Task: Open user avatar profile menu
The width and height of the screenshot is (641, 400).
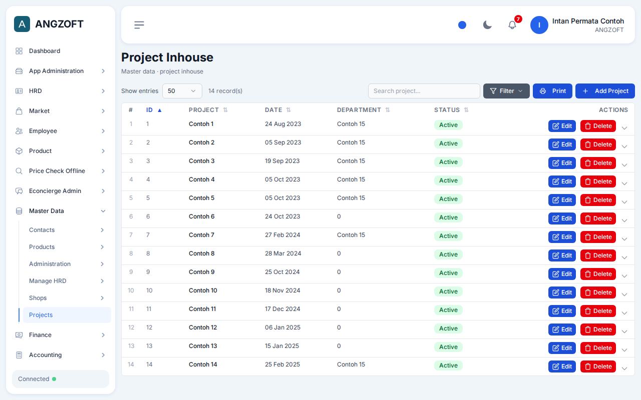Action: coord(539,25)
